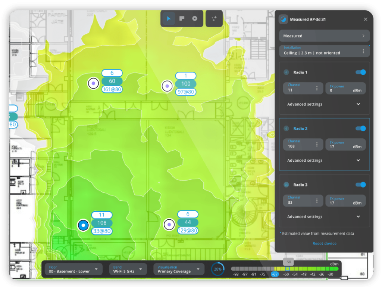
Task: Select the wall drawing tool
Action: (182, 19)
